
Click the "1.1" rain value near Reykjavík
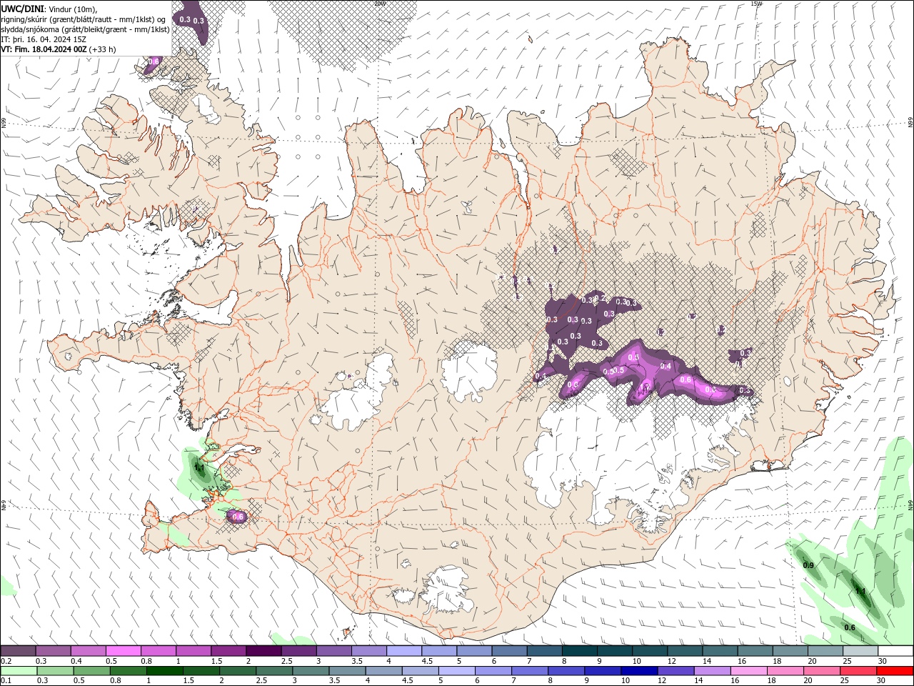(x=199, y=468)
